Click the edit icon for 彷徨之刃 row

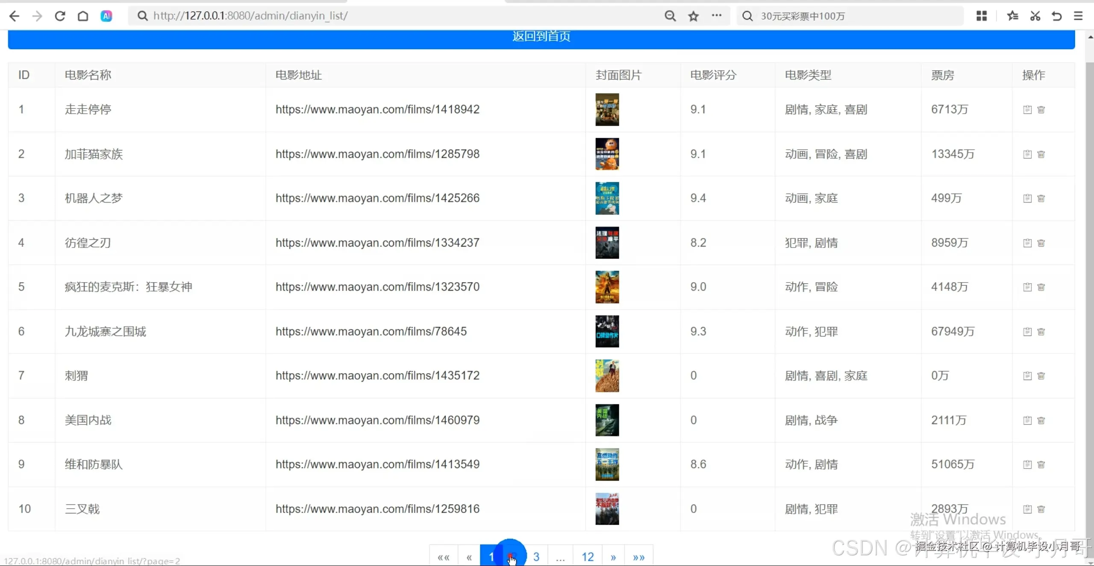[x=1027, y=243]
